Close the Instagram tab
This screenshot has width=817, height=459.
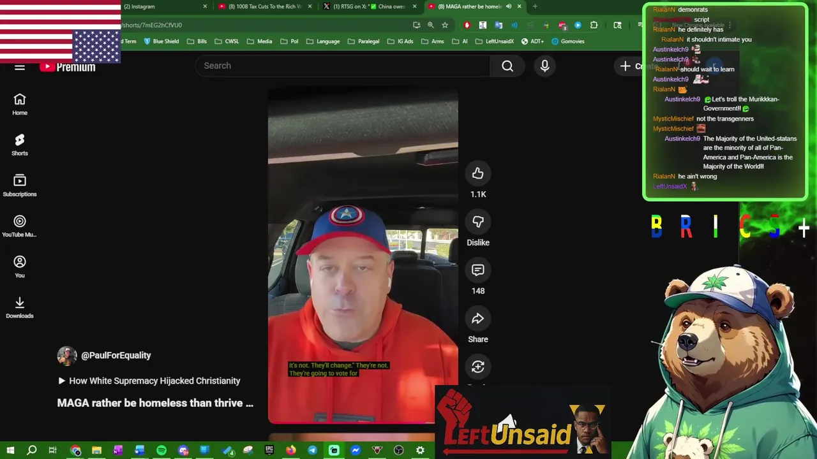[x=205, y=6]
